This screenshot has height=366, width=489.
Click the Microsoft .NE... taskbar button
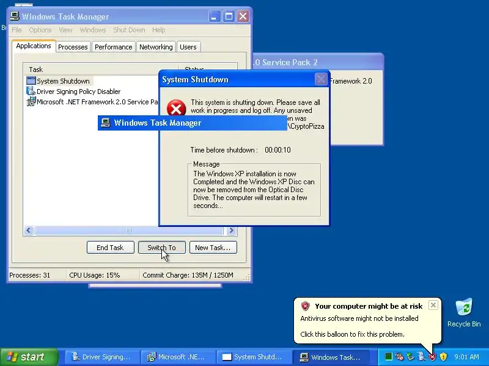tap(178, 357)
